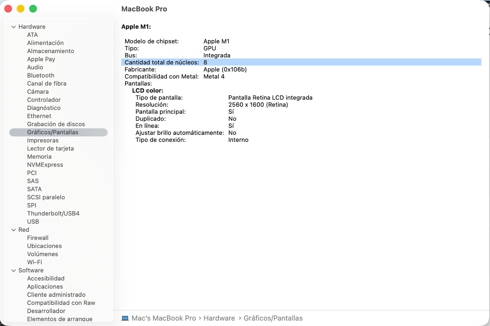Viewport: 490px width, 326px height.
Task: Open the PCI sidebar entry
Action: click(x=32, y=173)
